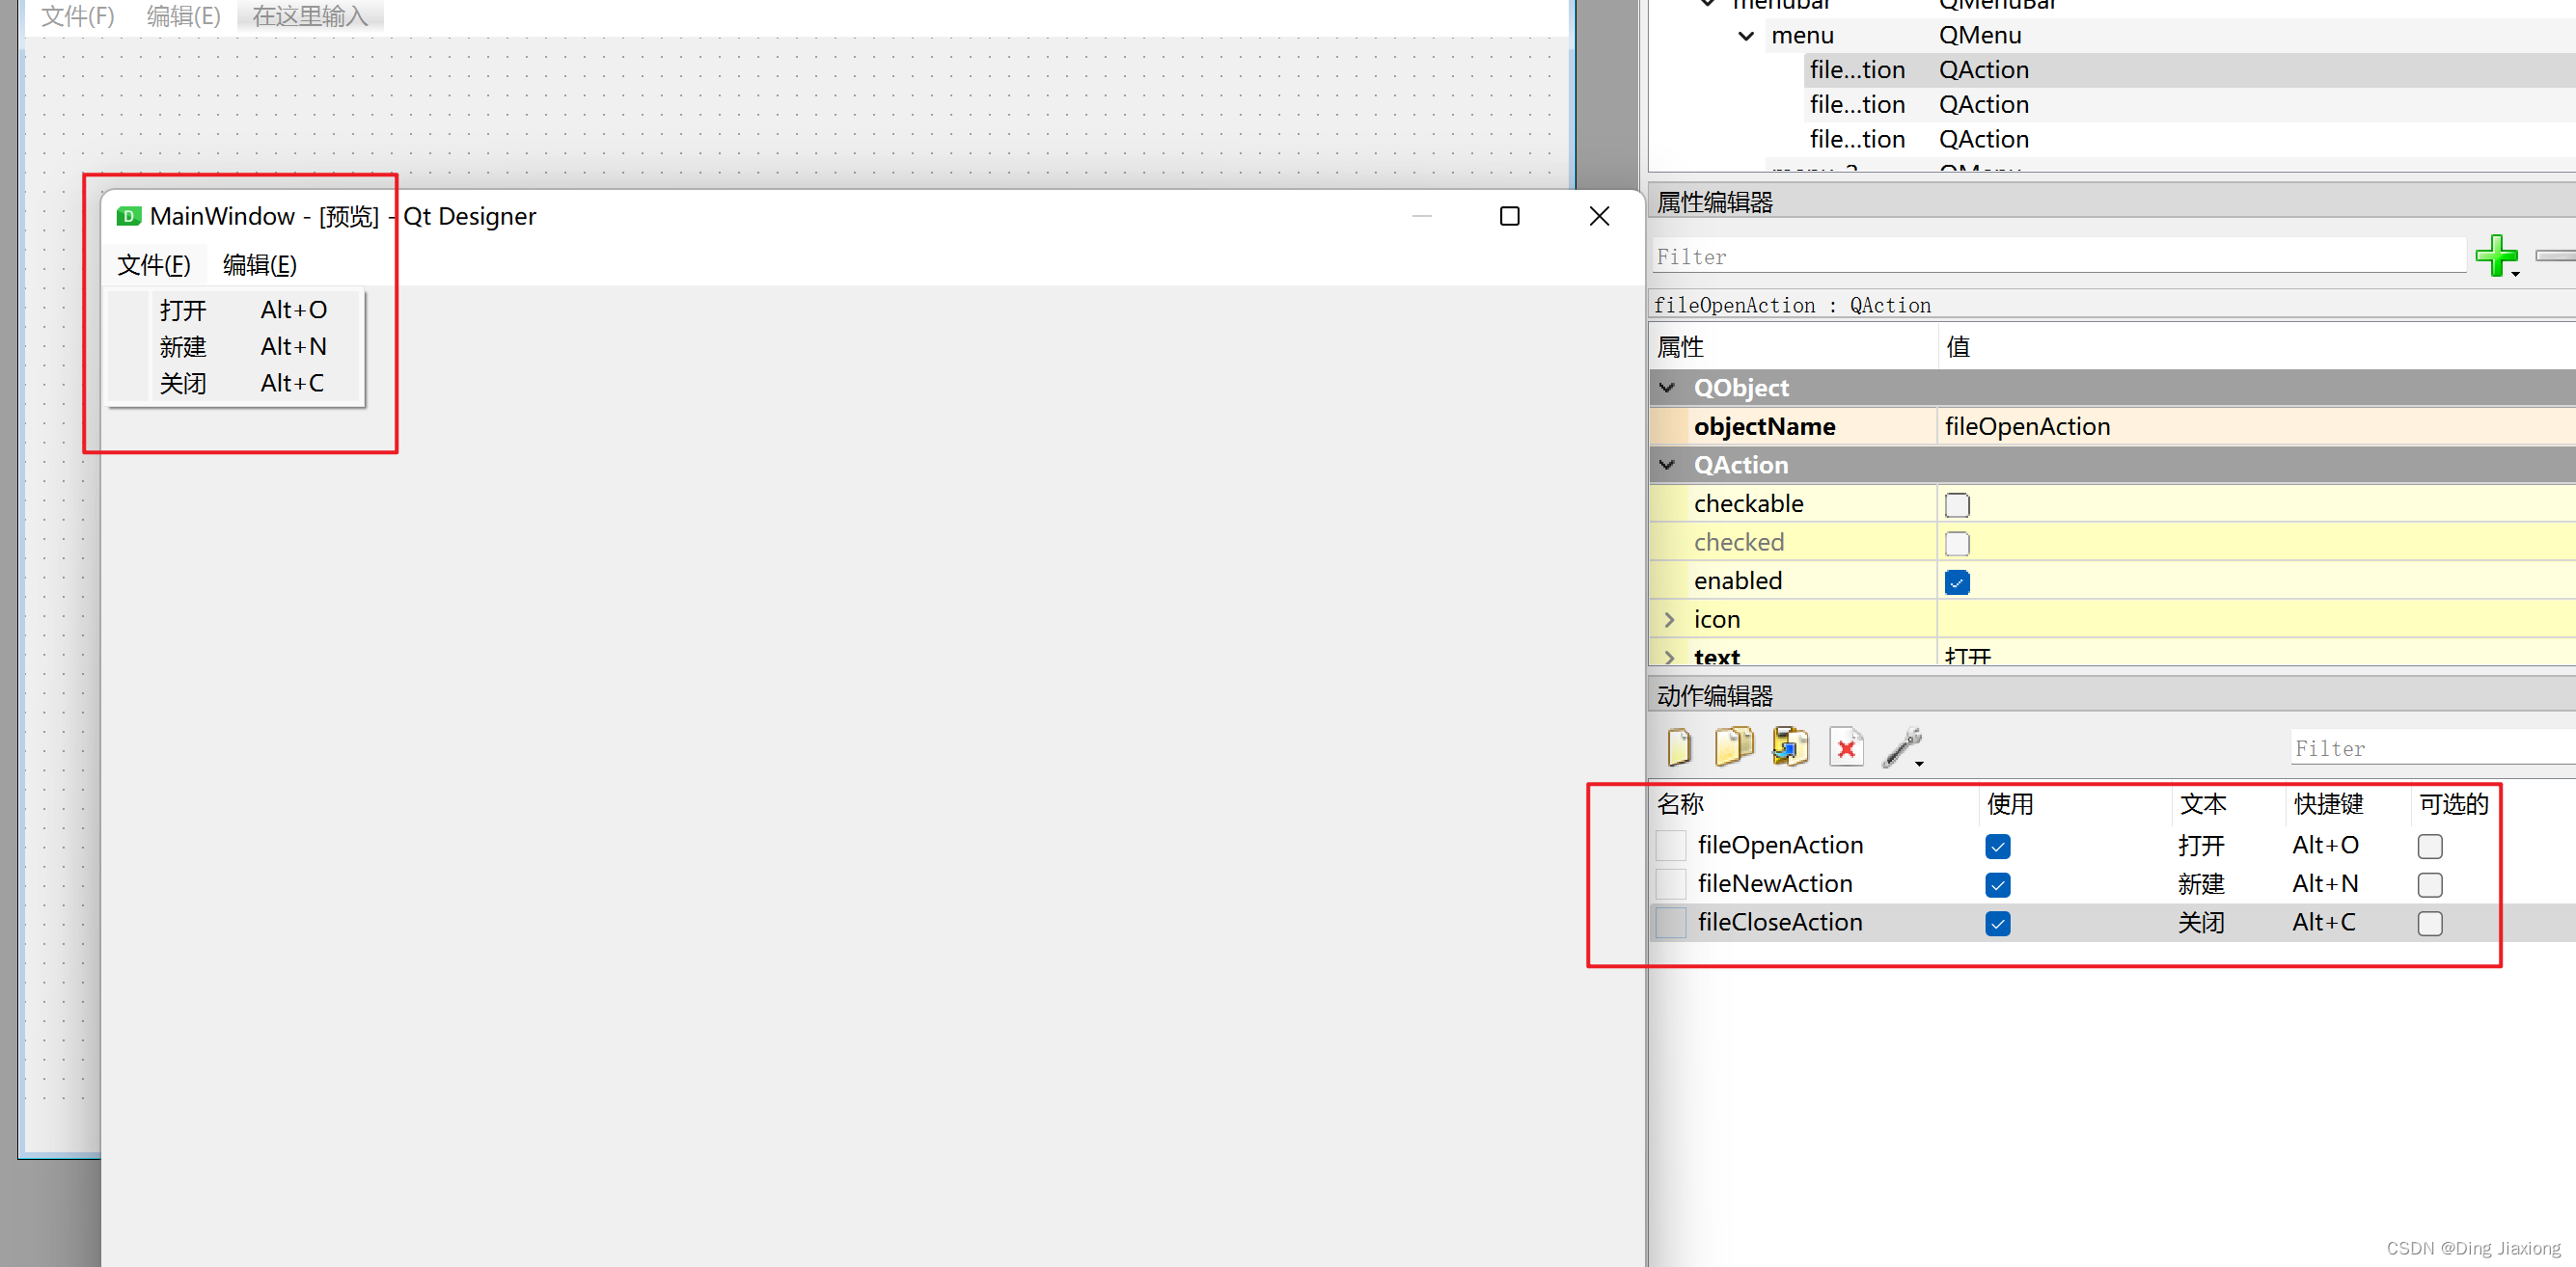Click the 快捷键 column header
This screenshot has width=2576, height=1267.
click(2328, 804)
